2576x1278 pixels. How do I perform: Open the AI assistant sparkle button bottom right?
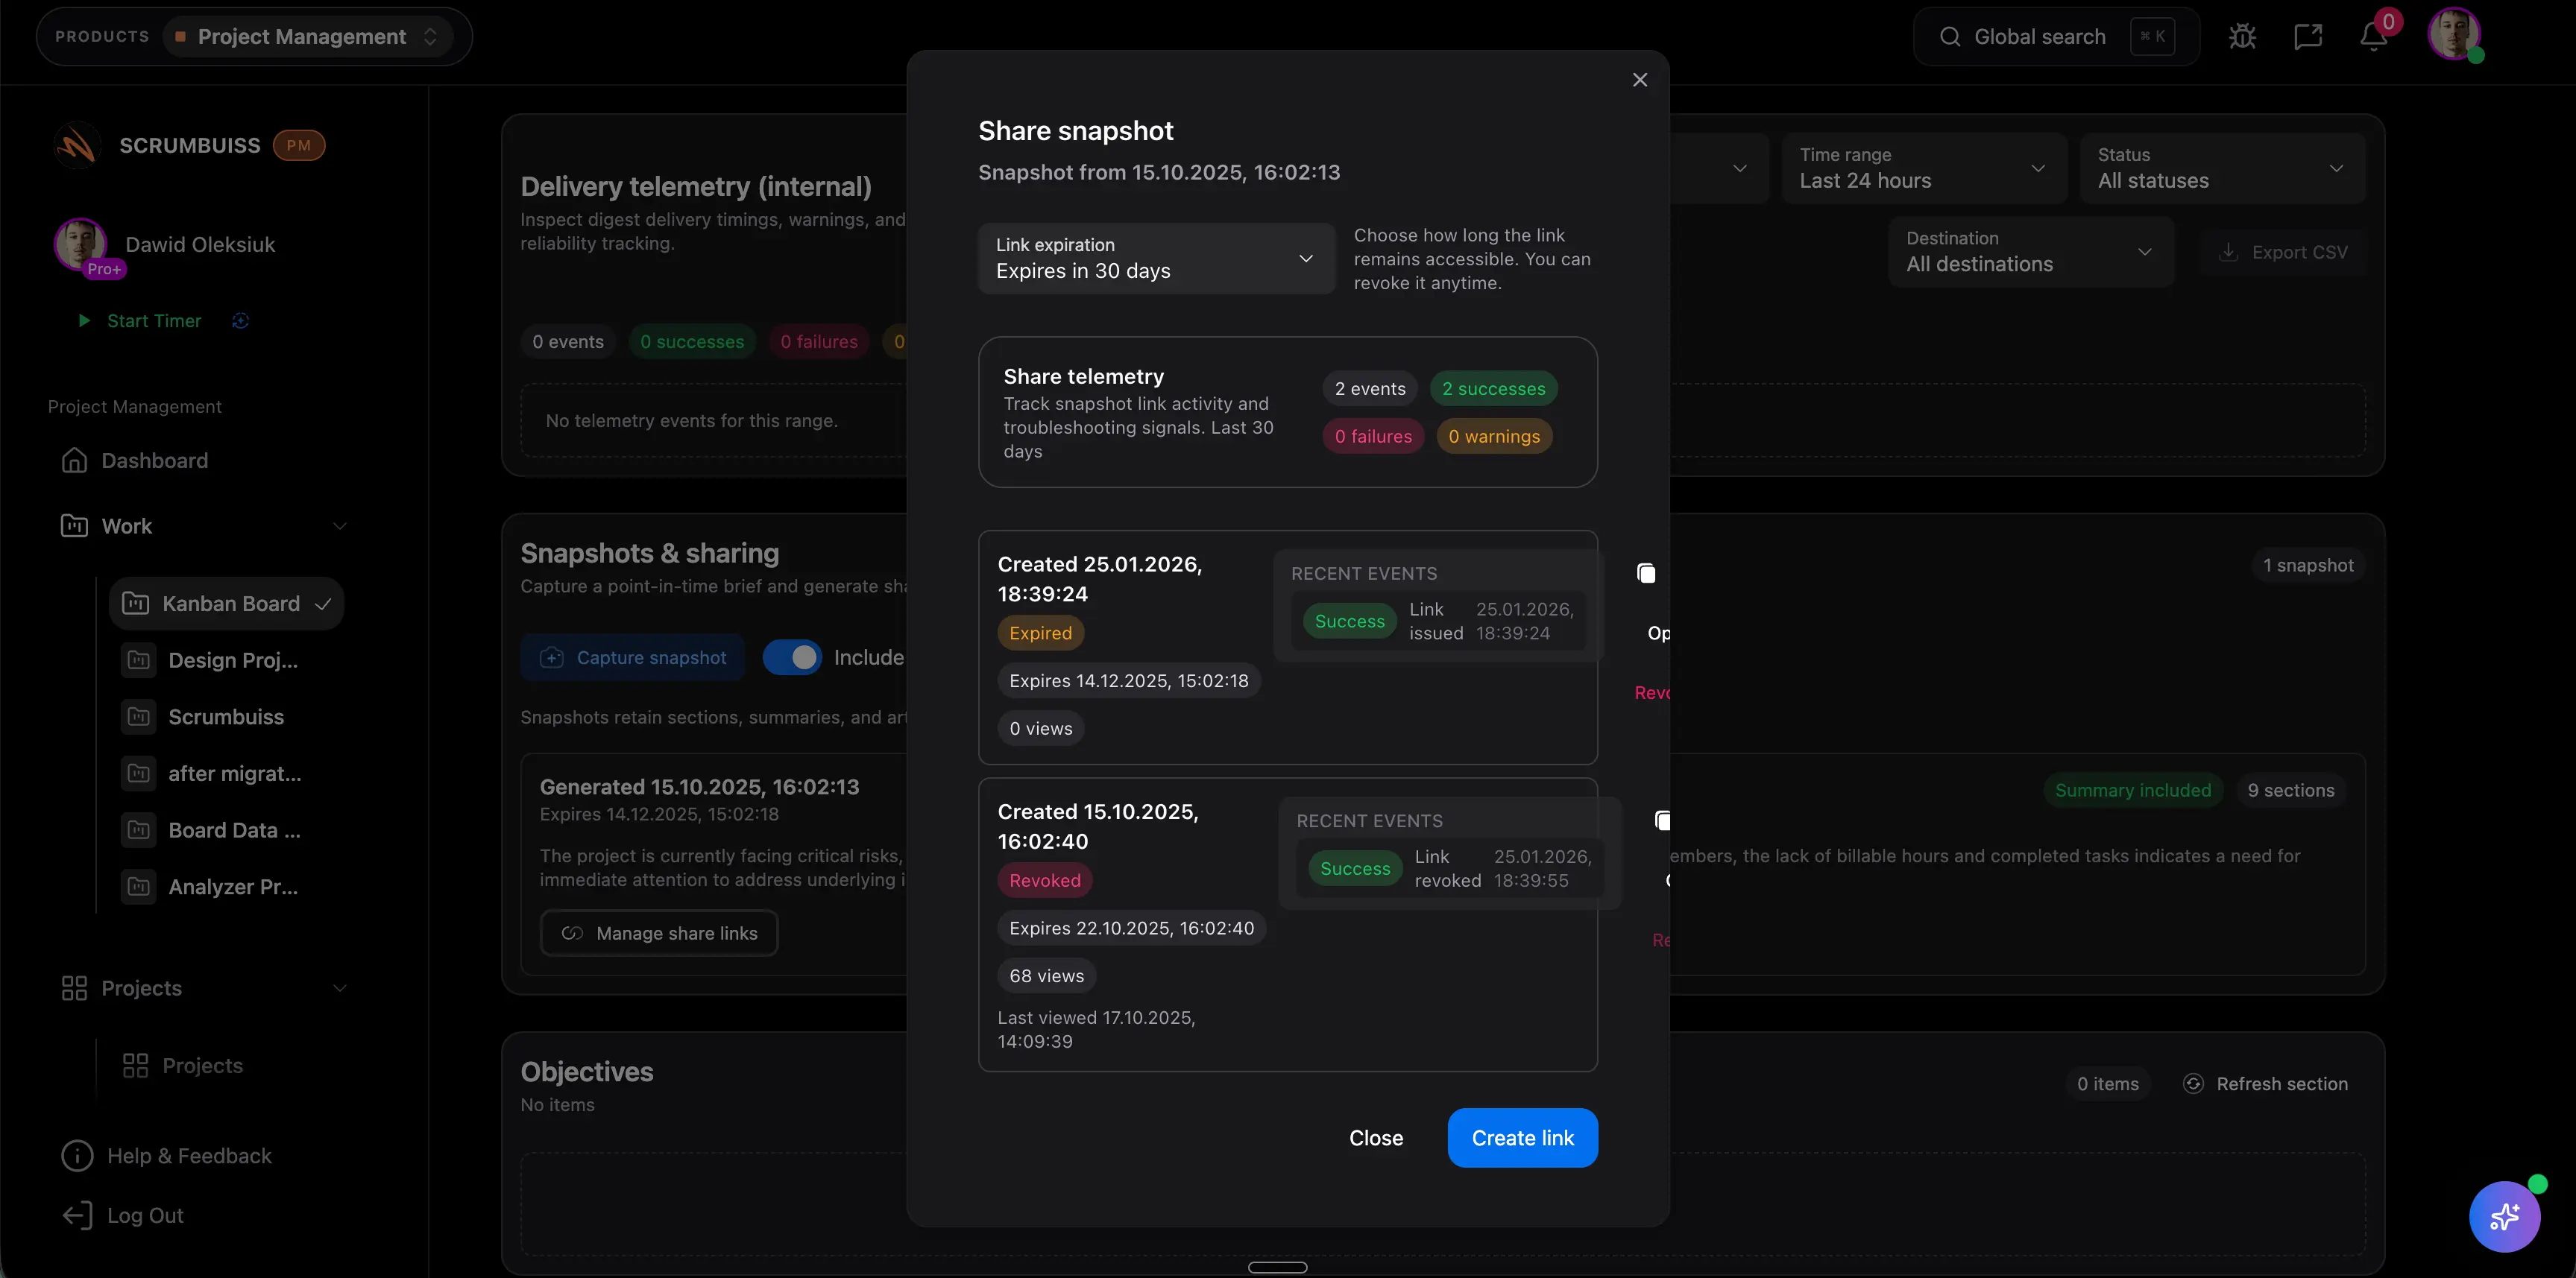click(2505, 1217)
